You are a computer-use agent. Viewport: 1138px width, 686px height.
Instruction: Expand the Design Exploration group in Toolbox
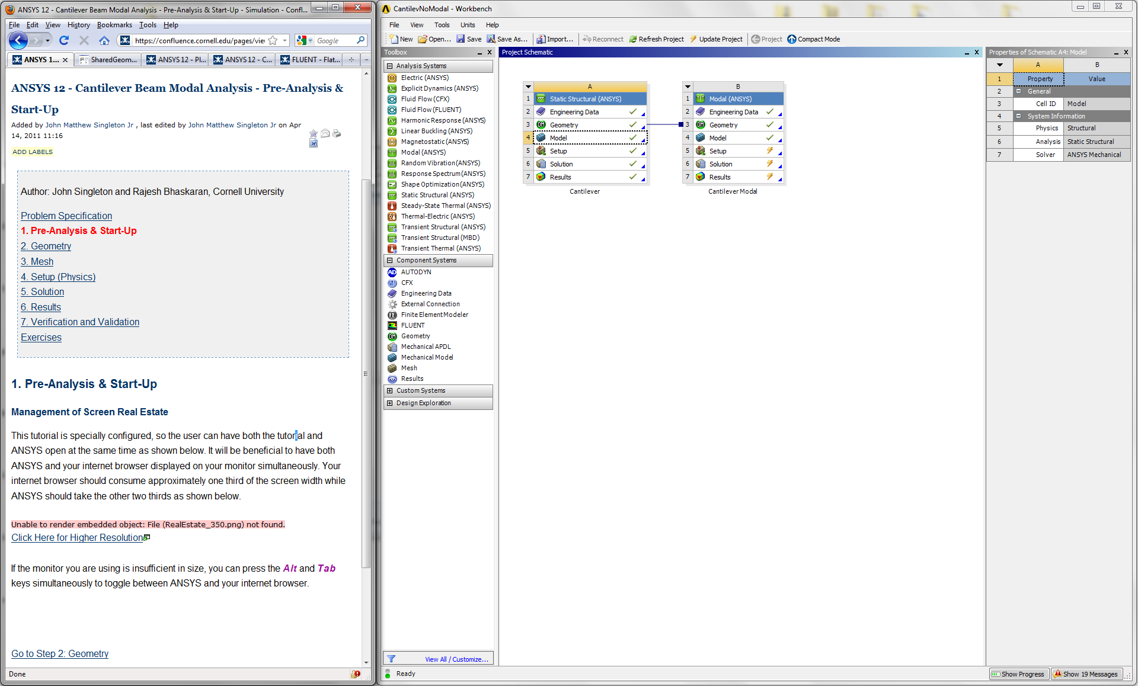coord(389,403)
